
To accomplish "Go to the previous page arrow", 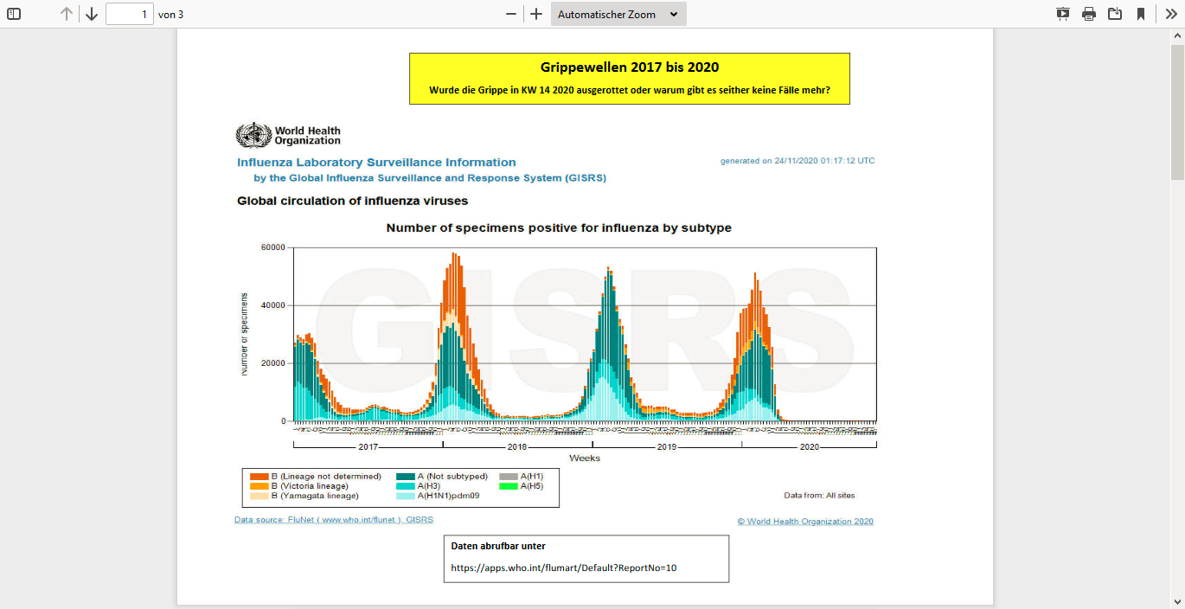I will (67, 14).
